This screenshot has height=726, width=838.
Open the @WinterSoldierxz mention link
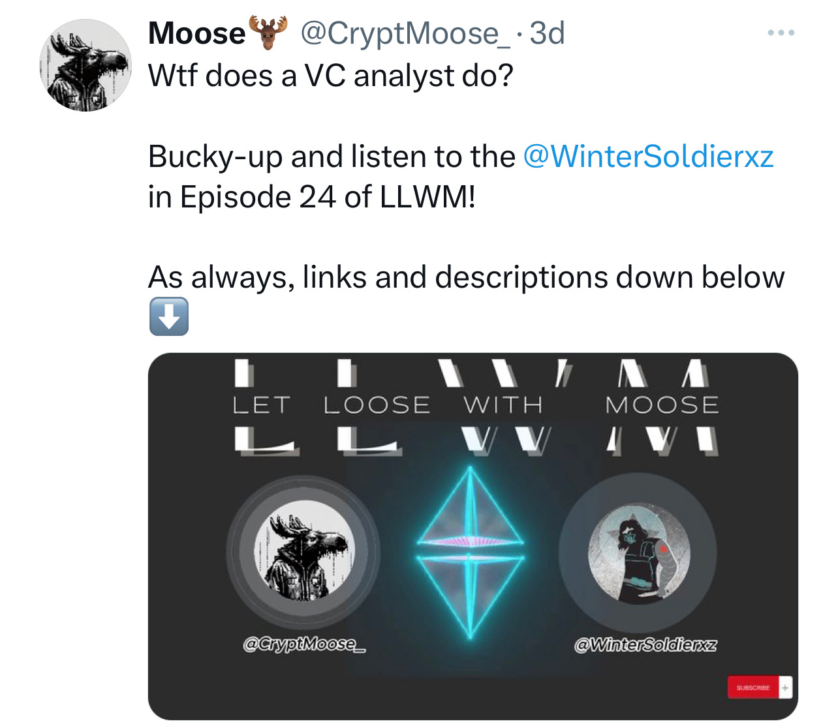click(648, 157)
